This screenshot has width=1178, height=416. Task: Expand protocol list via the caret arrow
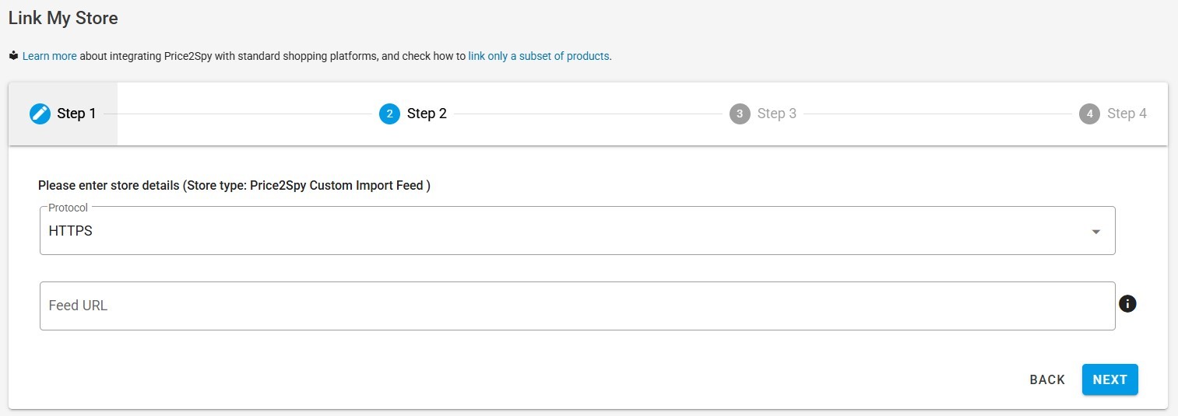(1095, 232)
